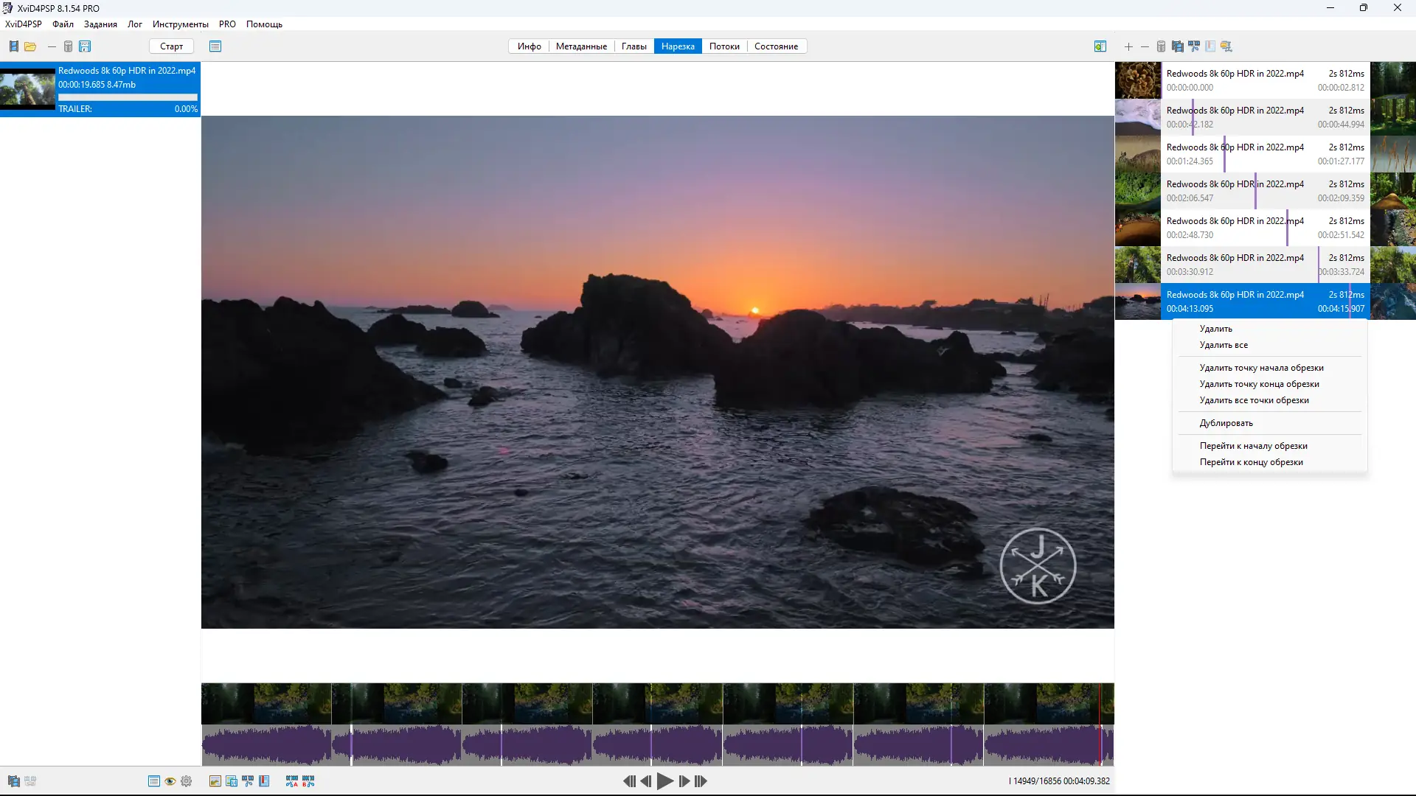Click the filmstrip clips icon near the plus button

click(1178, 46)
